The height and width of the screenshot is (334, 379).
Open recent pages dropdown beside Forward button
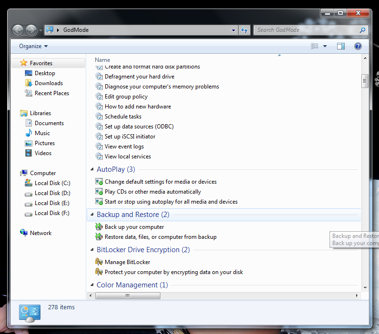click(x=40, y=30)
